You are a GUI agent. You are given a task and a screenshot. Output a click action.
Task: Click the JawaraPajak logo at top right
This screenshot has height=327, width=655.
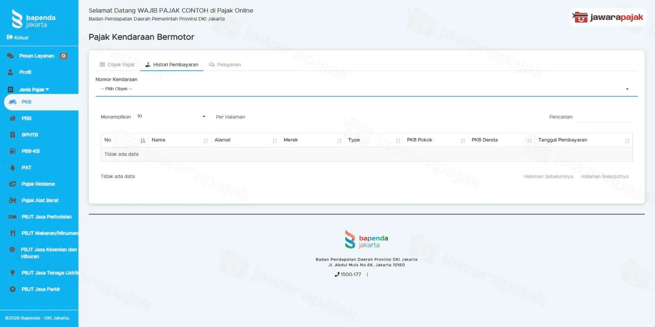608,18
